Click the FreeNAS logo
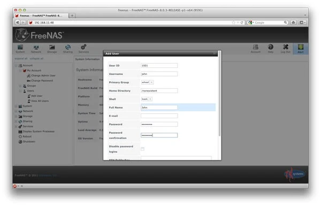Screen dimensions: 321x206 (40, 35)
